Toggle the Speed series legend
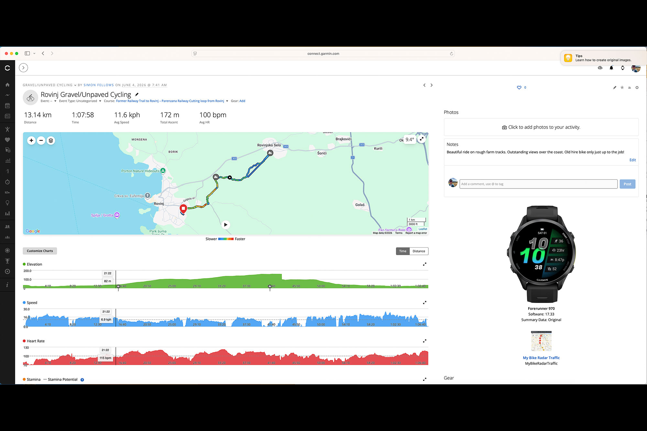This screenshot has width=647, height=431. (30, 303)
